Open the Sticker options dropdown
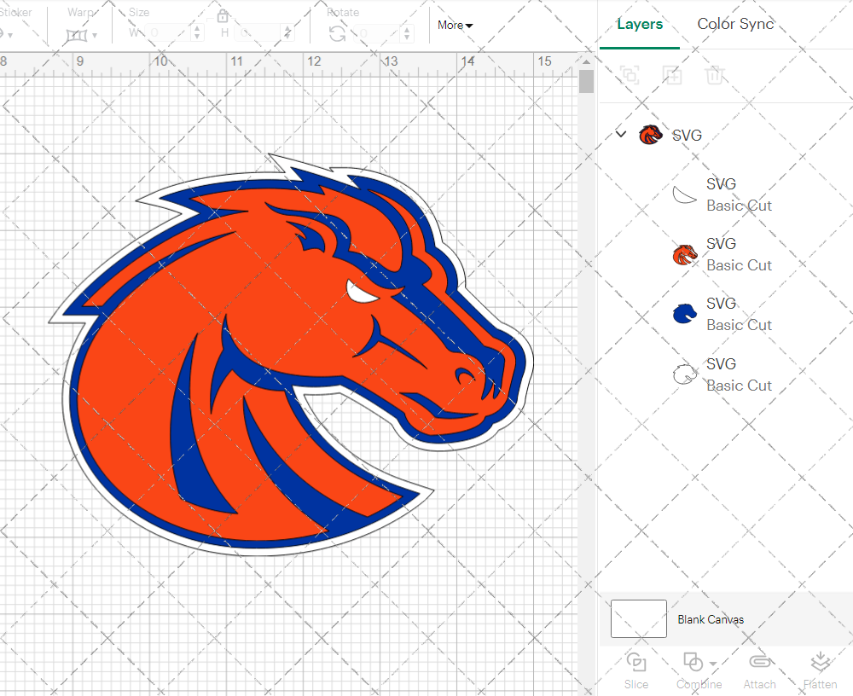The image size is (853, 696). (x=12, y=34)
